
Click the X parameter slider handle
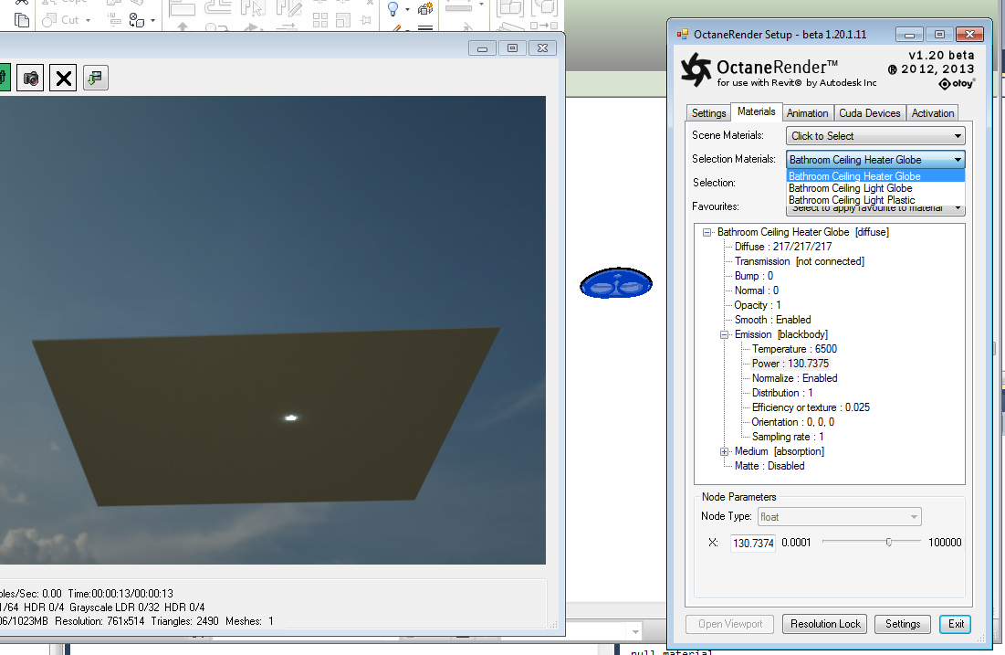889,543
